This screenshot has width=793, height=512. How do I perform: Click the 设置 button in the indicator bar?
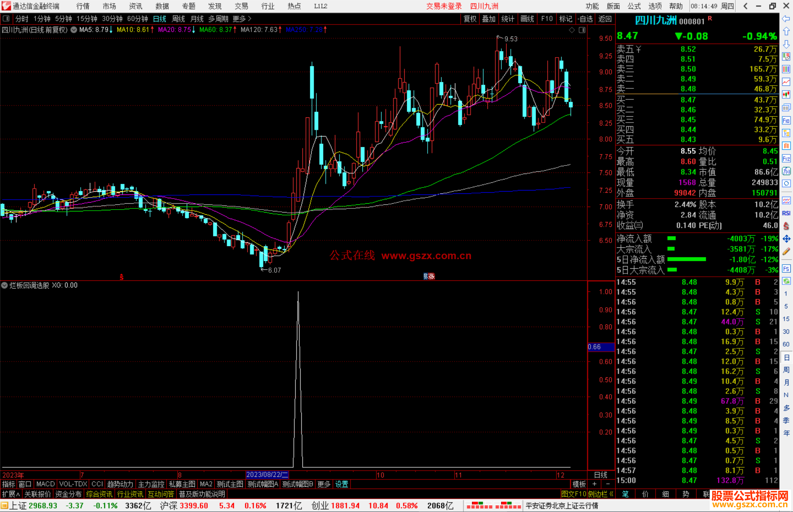click(x=341, y=484)
